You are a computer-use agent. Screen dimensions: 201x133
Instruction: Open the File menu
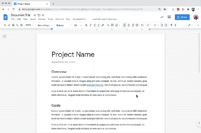click(13, 19)
